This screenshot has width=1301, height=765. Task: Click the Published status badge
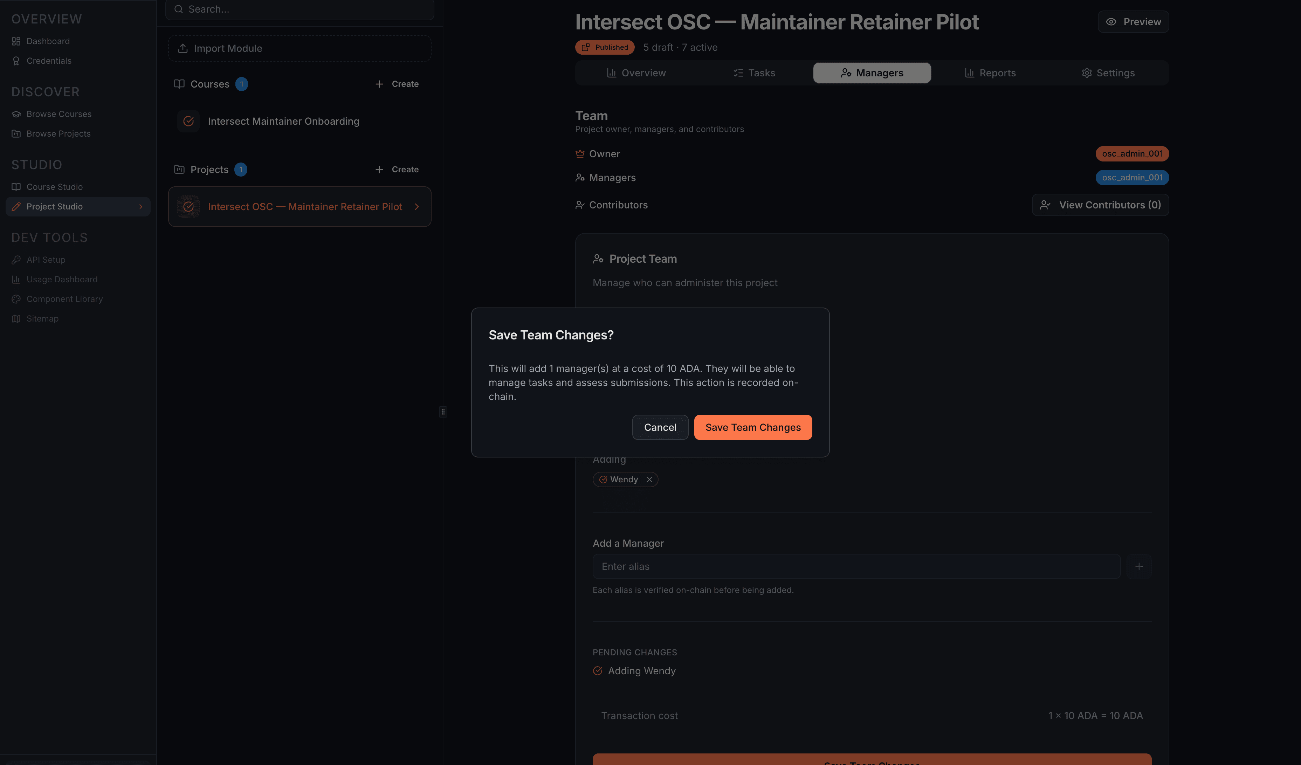pyautogui.click(x=605, y=47)
